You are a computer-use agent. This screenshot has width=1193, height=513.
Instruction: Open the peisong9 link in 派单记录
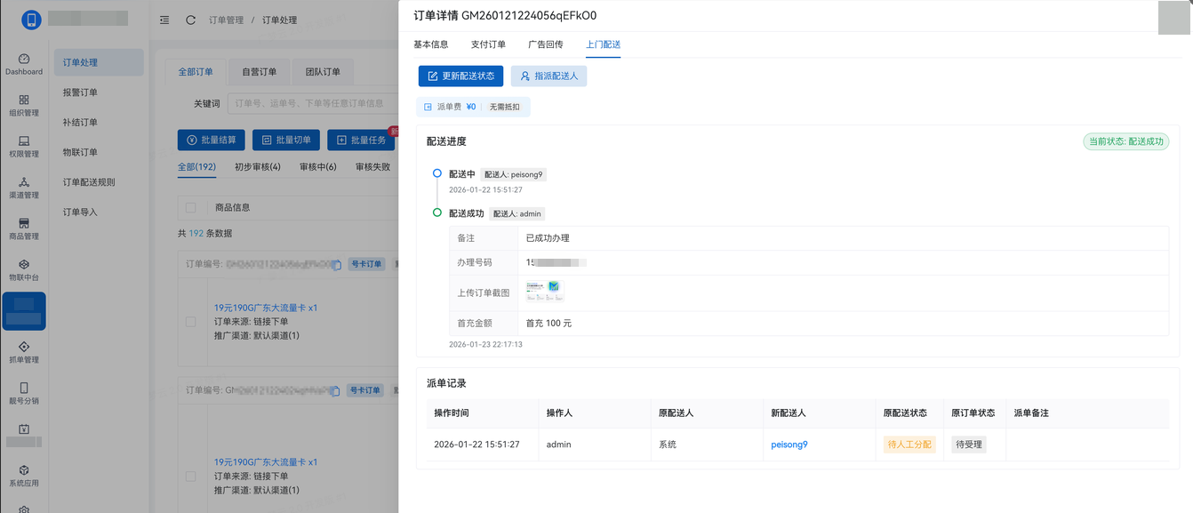pos(789,445)
